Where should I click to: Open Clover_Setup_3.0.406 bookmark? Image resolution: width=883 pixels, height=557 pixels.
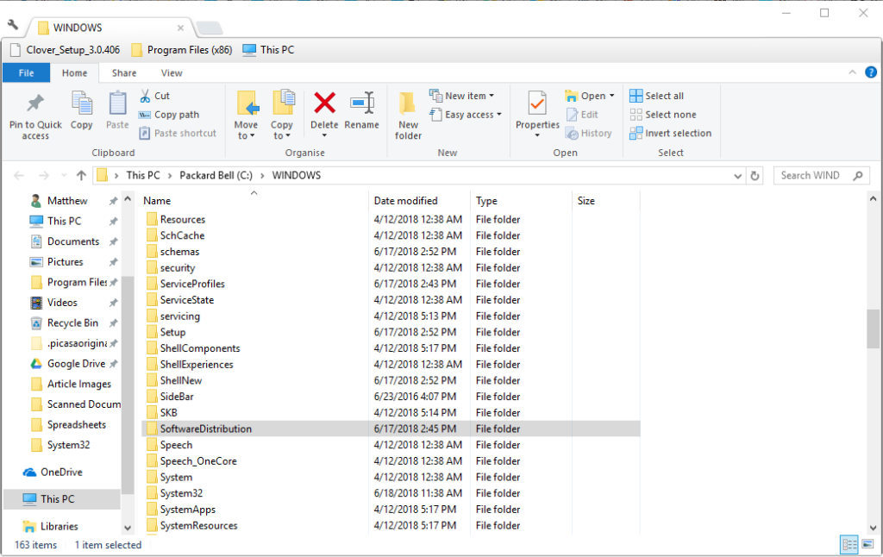click(66, 49)
